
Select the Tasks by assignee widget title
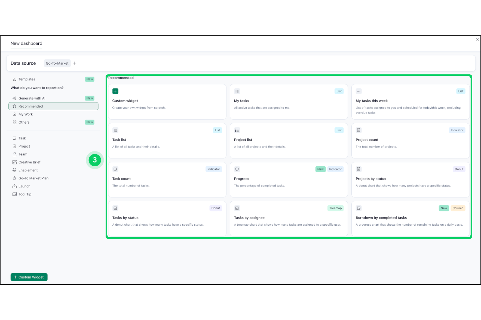tap(249, 218)
